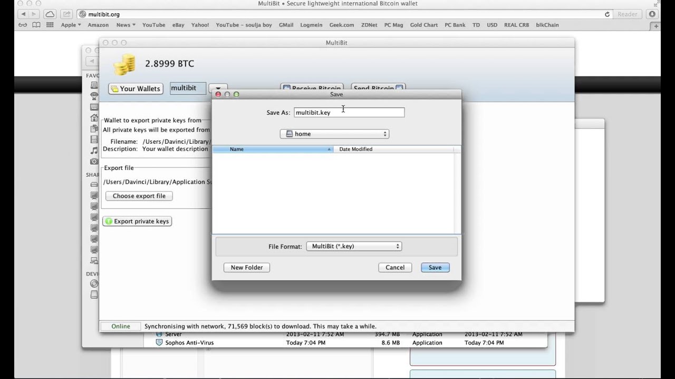
Task: Cancel the Save dialog
Action: pos(395,267)
